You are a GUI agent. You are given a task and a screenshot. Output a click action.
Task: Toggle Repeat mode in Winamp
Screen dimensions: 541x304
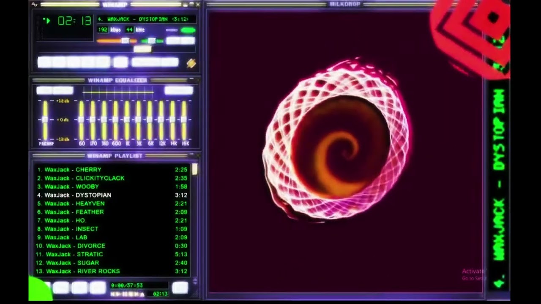(169, 62)
